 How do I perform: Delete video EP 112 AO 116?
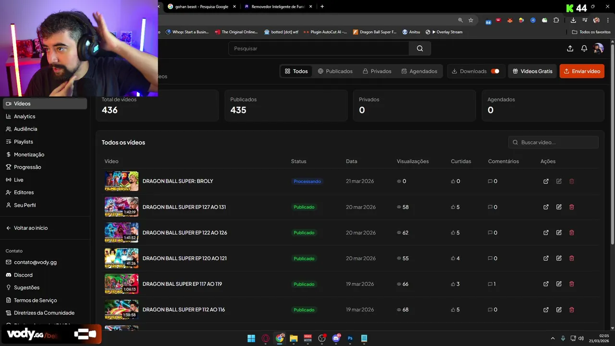[x=572, y=309]
